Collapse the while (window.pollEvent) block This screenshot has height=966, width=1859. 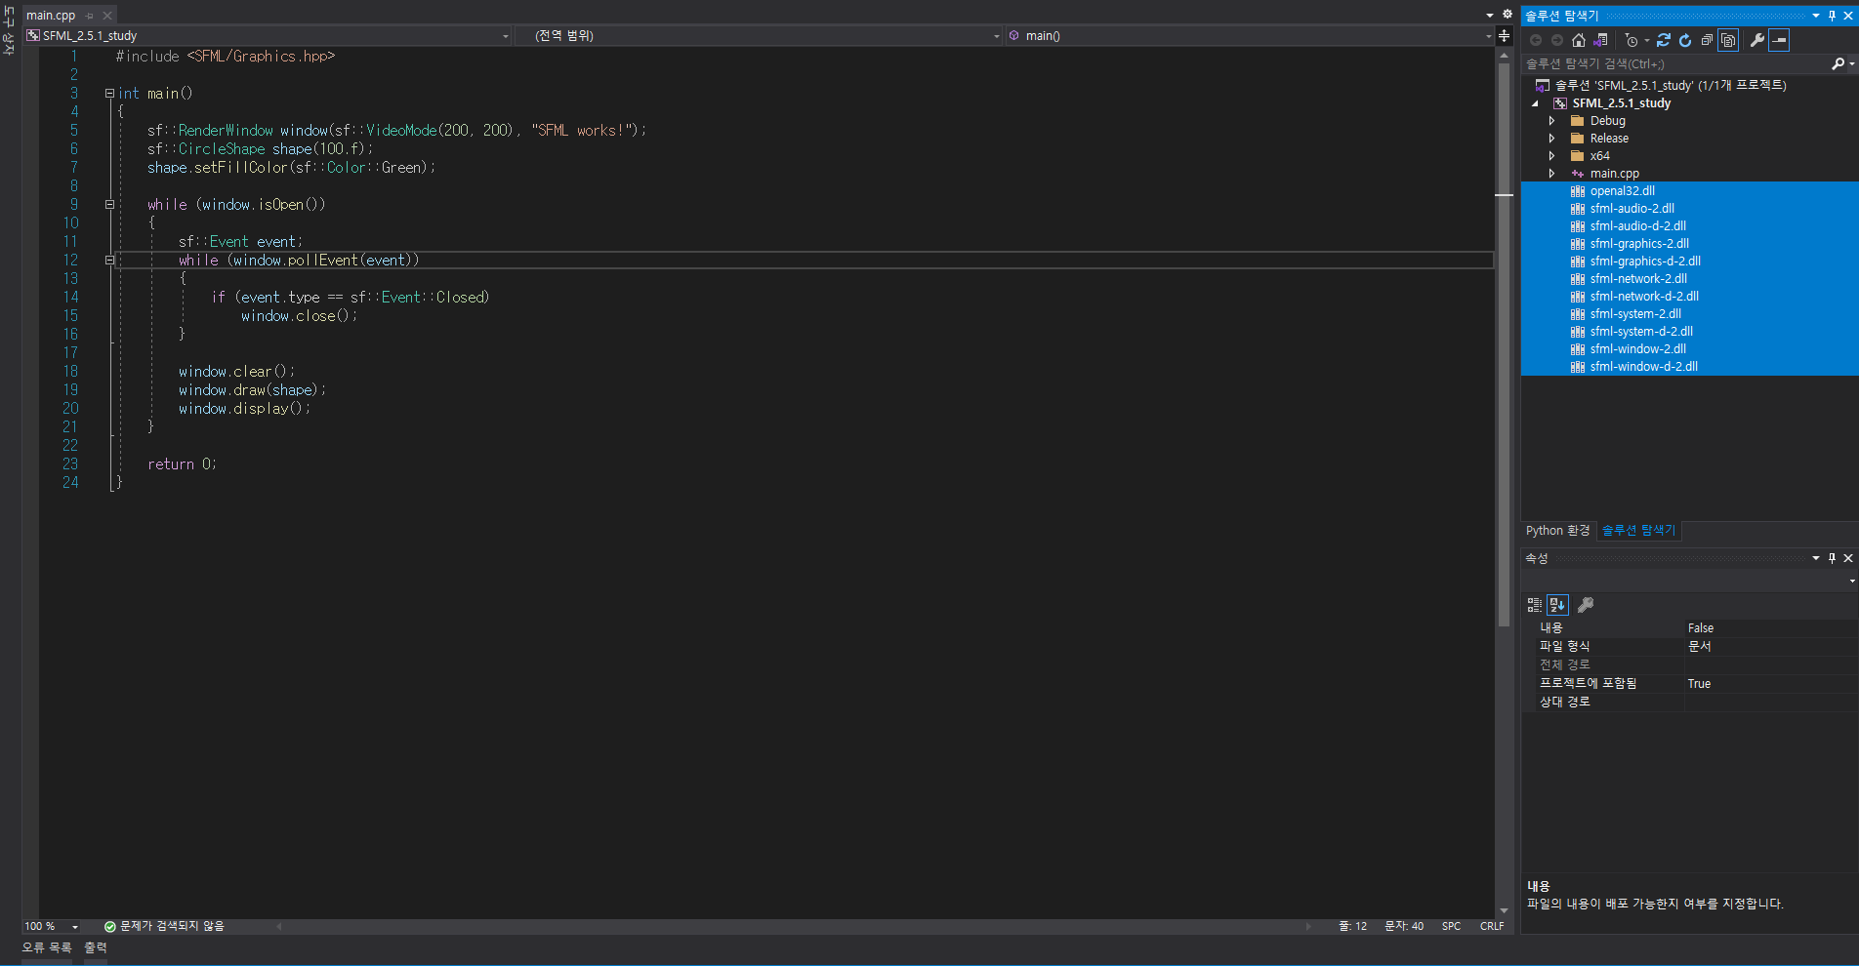pos(109,261)
